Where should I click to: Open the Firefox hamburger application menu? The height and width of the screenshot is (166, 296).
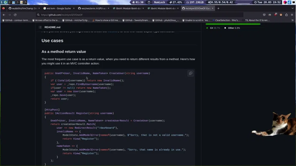(x=292, y=15)
